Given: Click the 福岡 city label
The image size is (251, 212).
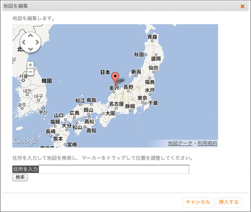Looking at the screenshot, I should click(x=55, y=122).
